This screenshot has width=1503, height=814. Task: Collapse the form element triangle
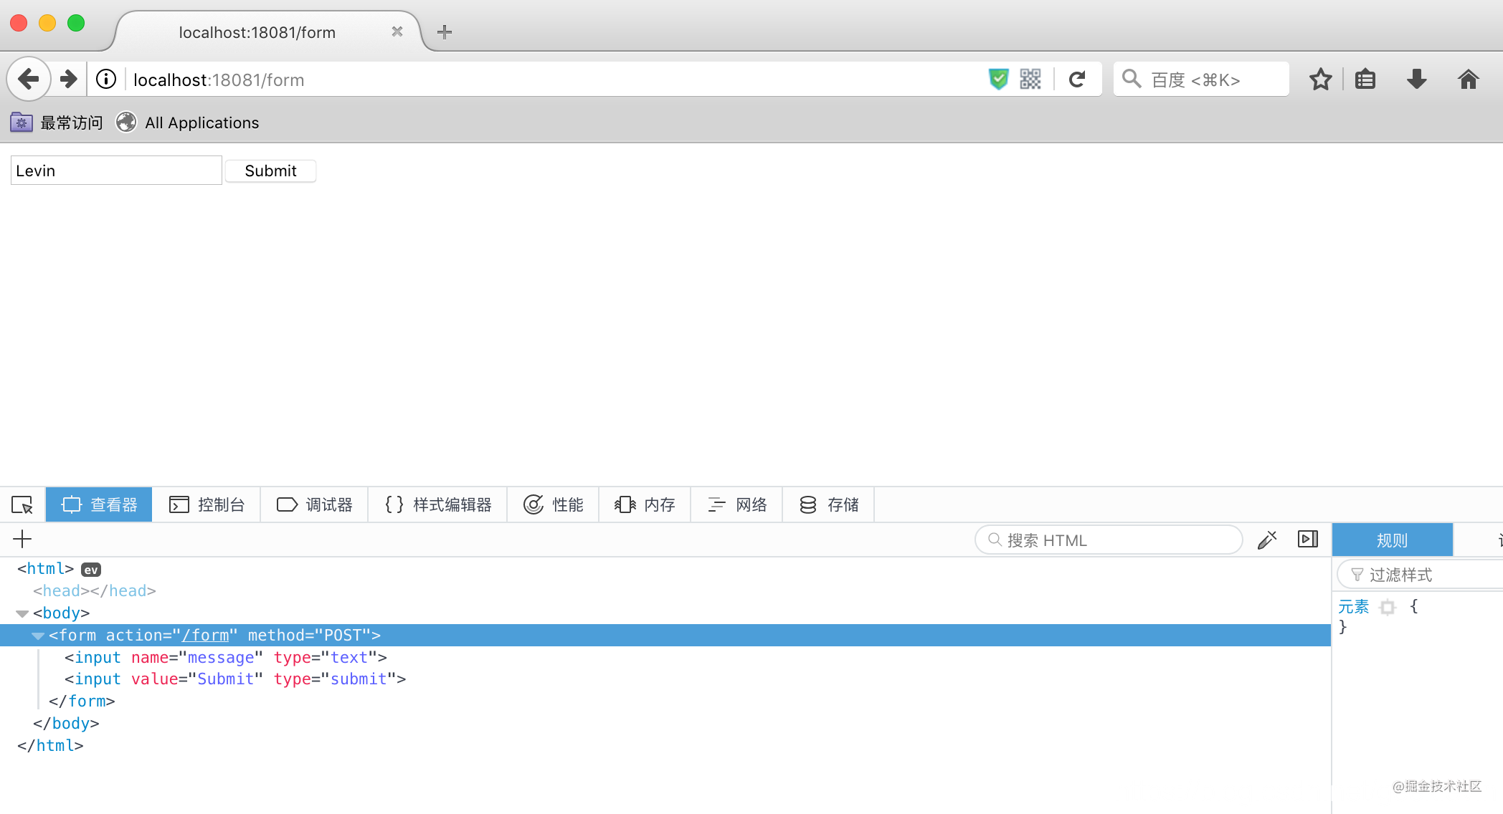coord(38,636)
